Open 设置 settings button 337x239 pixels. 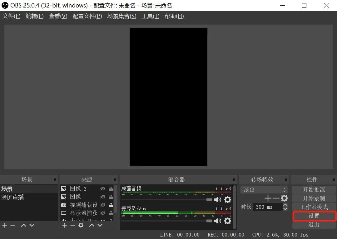[x=314, y=216]
